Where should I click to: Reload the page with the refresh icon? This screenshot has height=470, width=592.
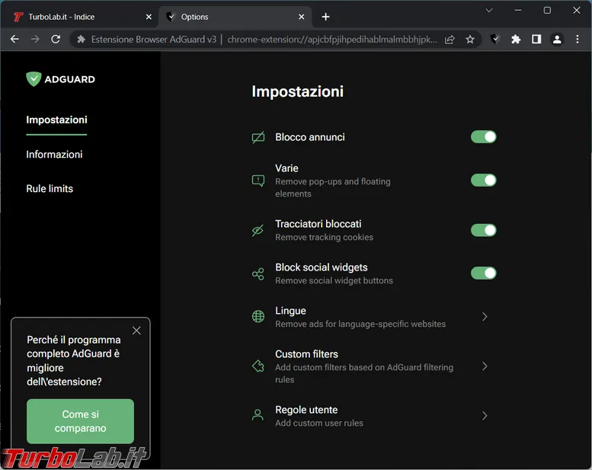pyautogui.click(x=56, y=39)
